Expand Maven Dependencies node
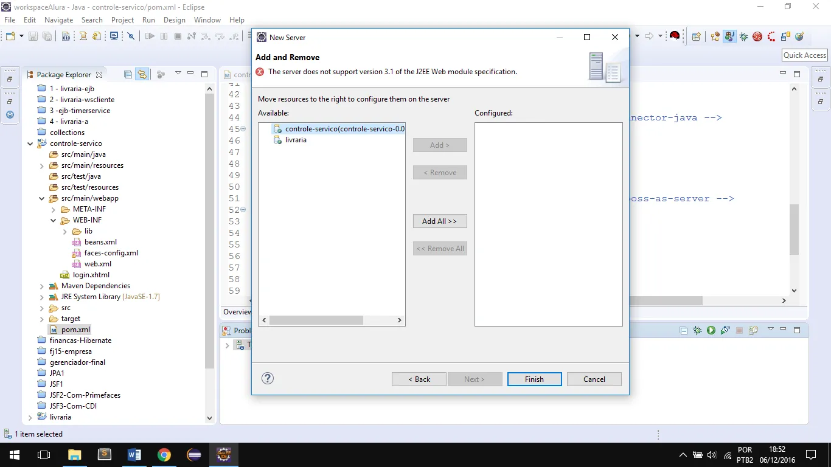This screenshot has width=831, height=467. [41, 286]
